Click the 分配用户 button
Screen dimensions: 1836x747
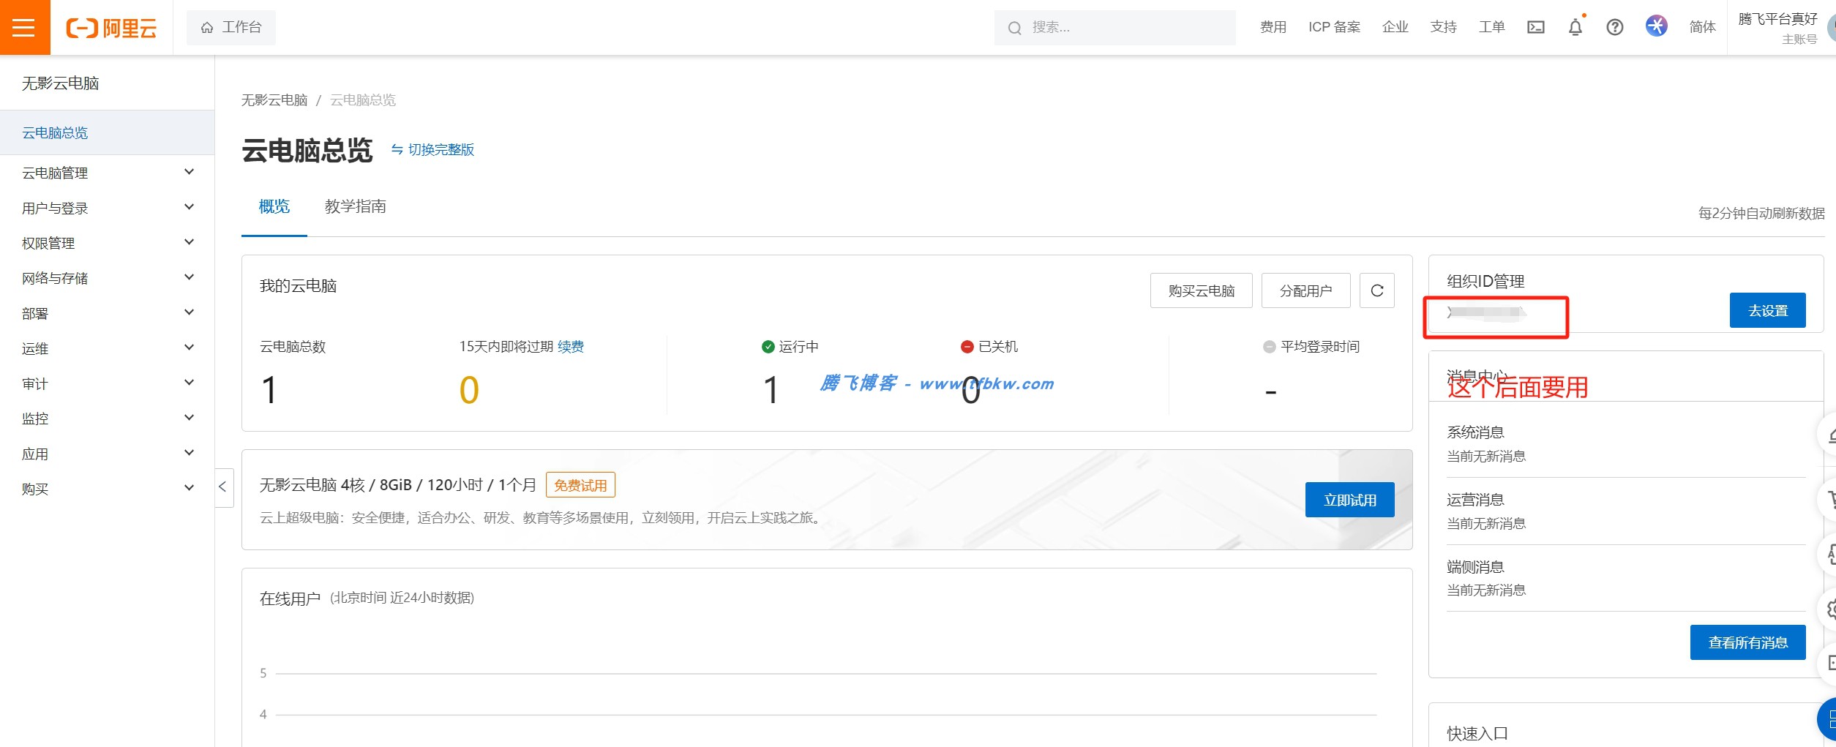click(x=1306, y=290)
